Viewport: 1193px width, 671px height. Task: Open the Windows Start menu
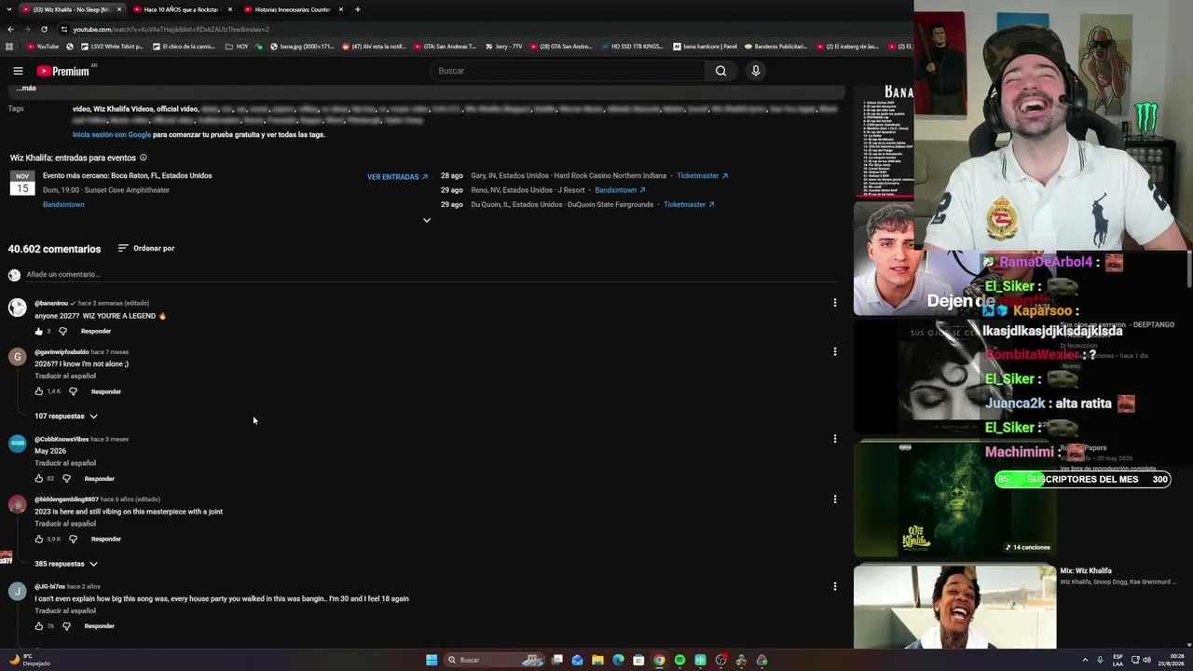pos(432,660)
